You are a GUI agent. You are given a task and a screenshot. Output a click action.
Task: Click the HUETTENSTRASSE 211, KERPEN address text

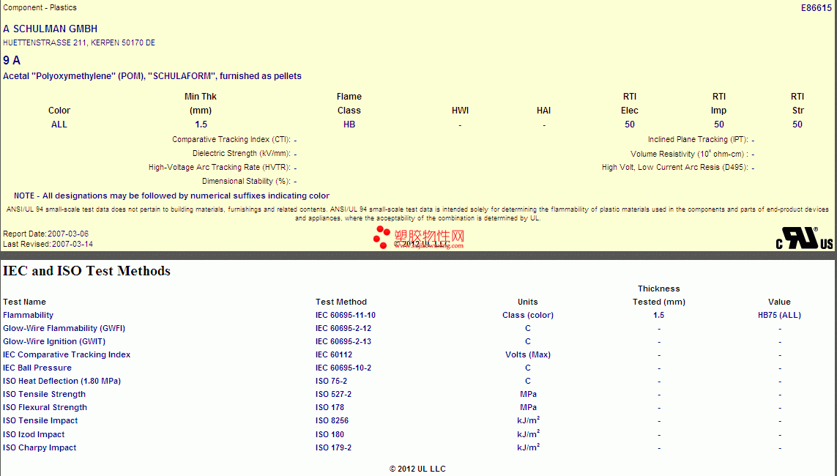pos(79,42)
